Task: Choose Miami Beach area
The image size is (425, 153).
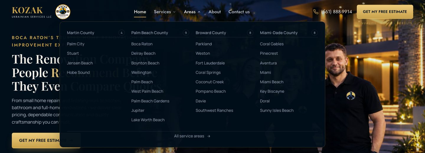Action: point(272,82)
